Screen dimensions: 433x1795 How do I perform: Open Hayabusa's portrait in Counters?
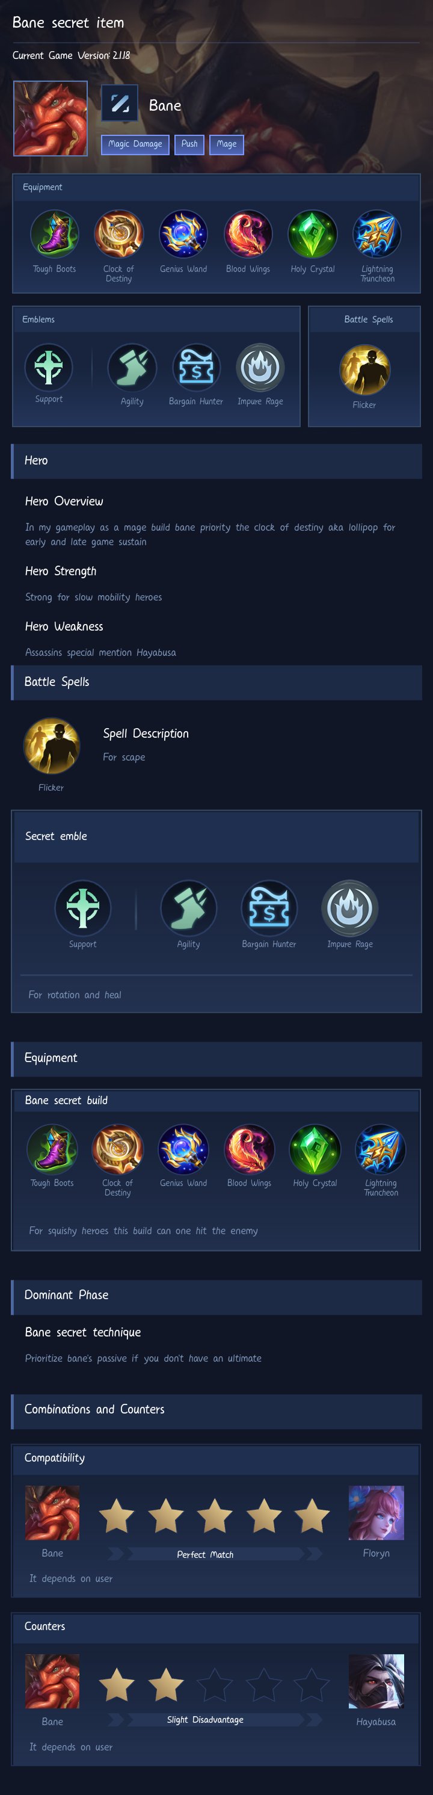[x=376, y=1681]
